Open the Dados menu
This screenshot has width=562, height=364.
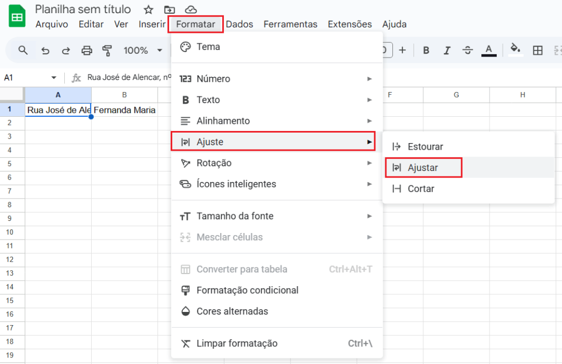[x=239, y=24]
